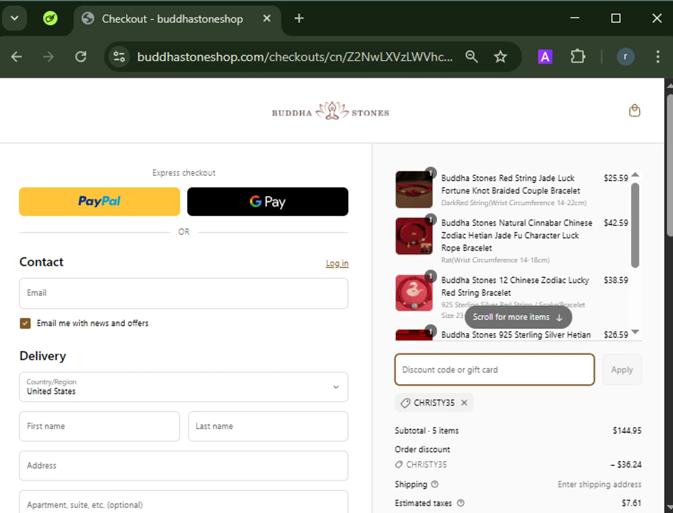Click the First name field
Image resolution: width=673 pixels, height=513 pixels.
coord(100,426)
